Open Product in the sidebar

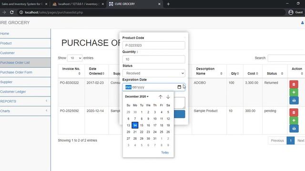pos(6,43)
